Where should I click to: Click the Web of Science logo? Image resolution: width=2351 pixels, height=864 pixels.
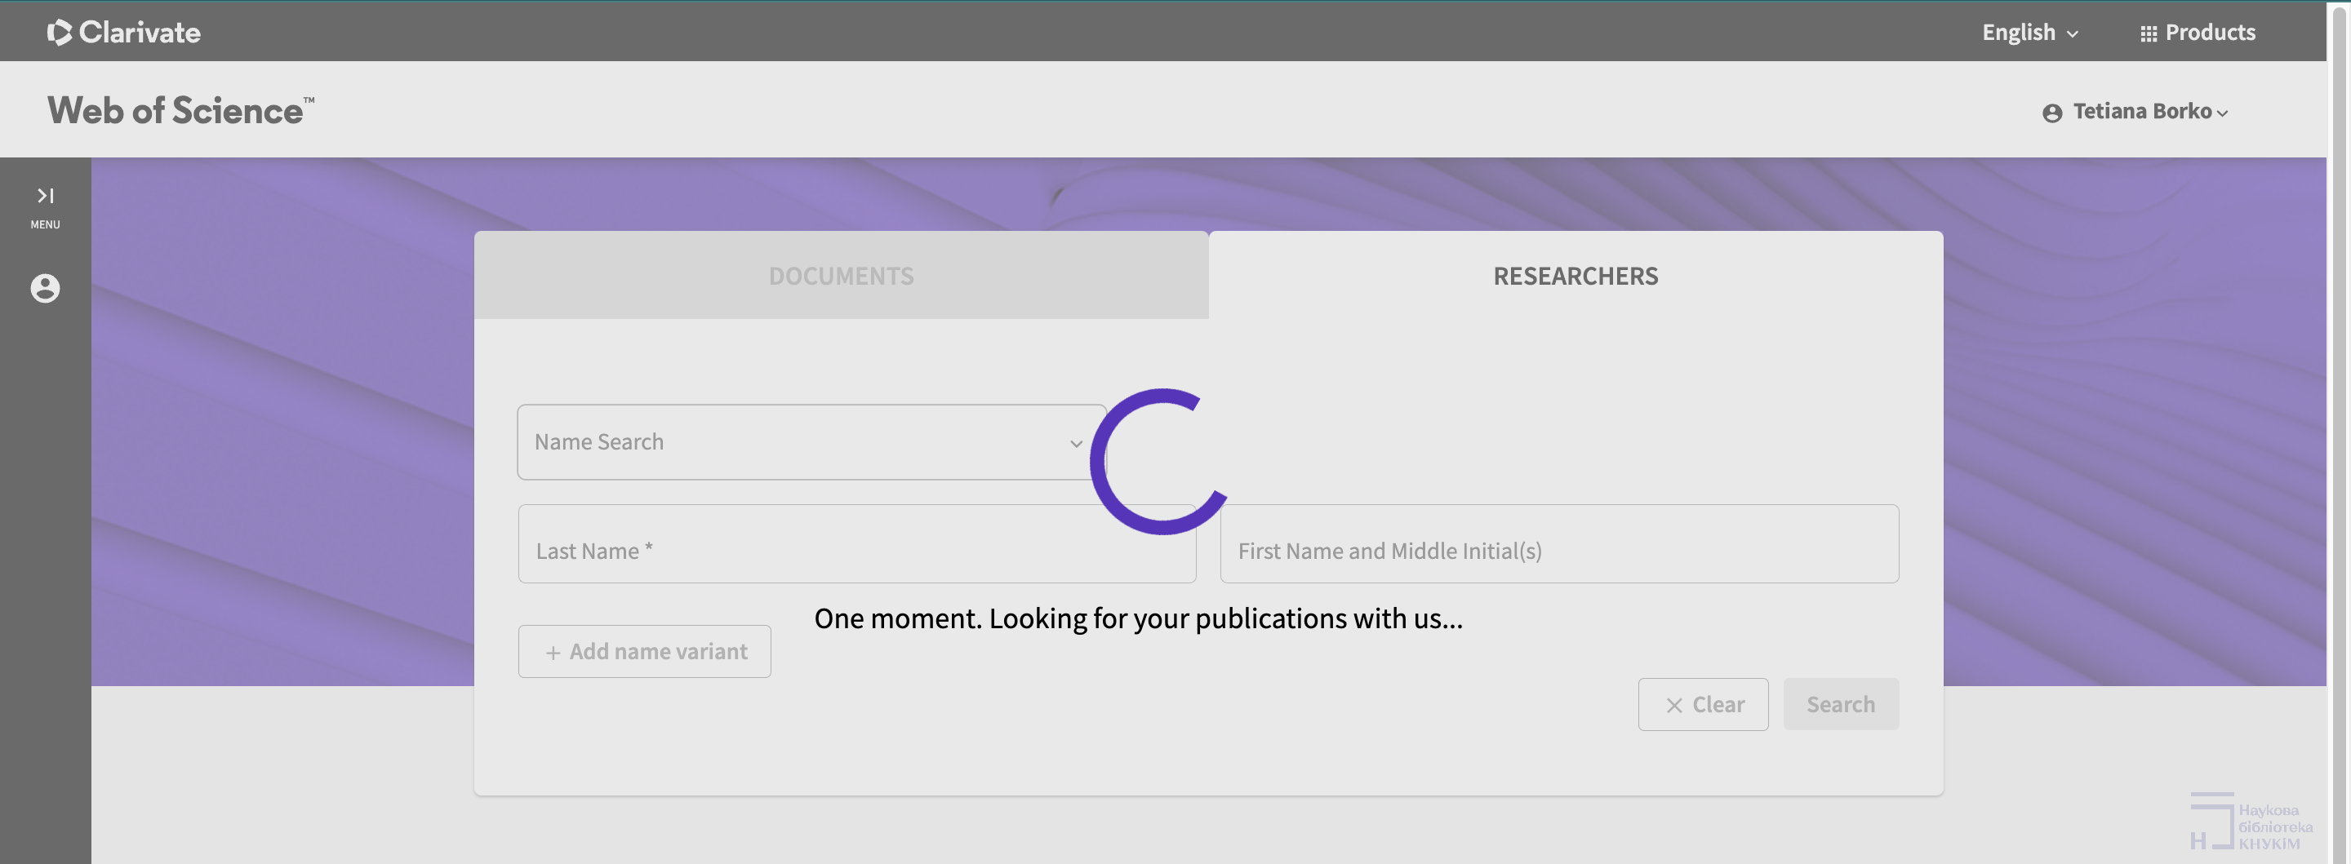click(180, 110)
